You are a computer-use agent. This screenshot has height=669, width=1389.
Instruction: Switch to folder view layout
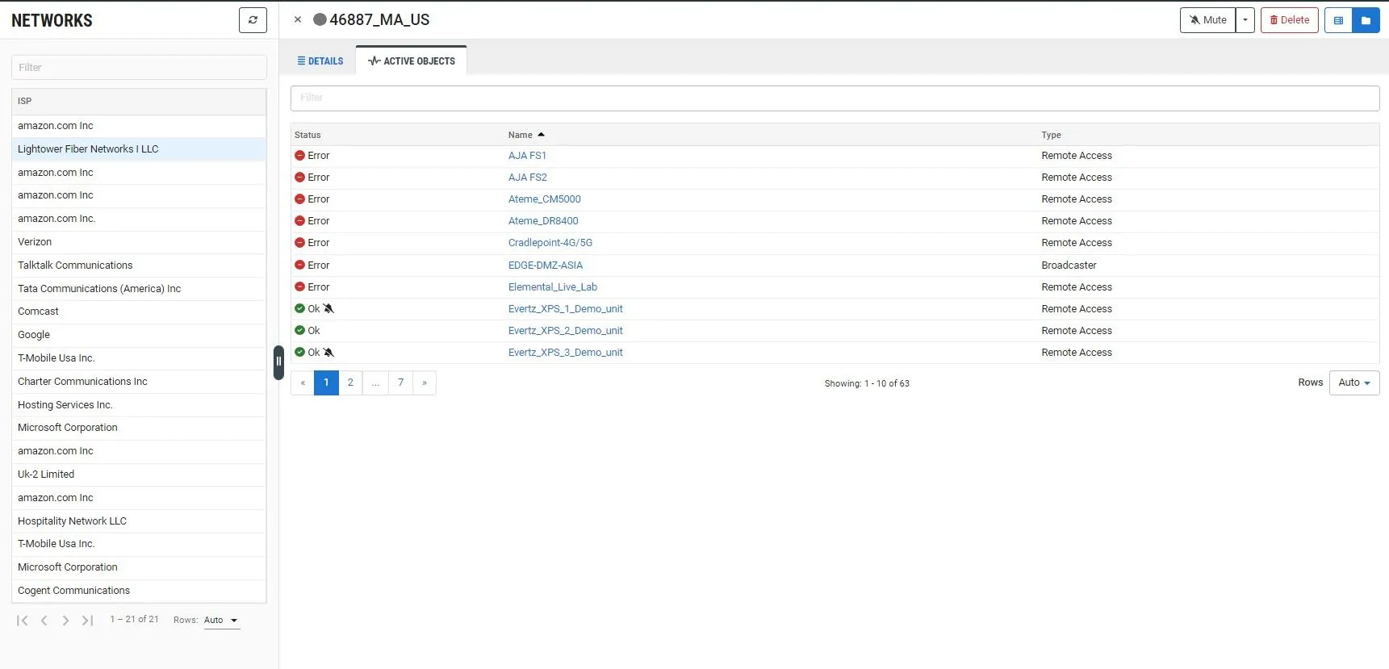click(x=1366, y=20)
